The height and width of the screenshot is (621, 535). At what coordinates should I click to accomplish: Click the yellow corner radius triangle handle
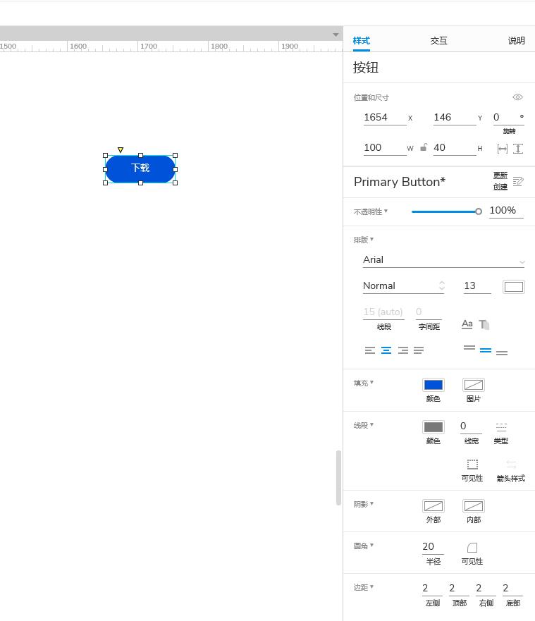coord(121,149)
